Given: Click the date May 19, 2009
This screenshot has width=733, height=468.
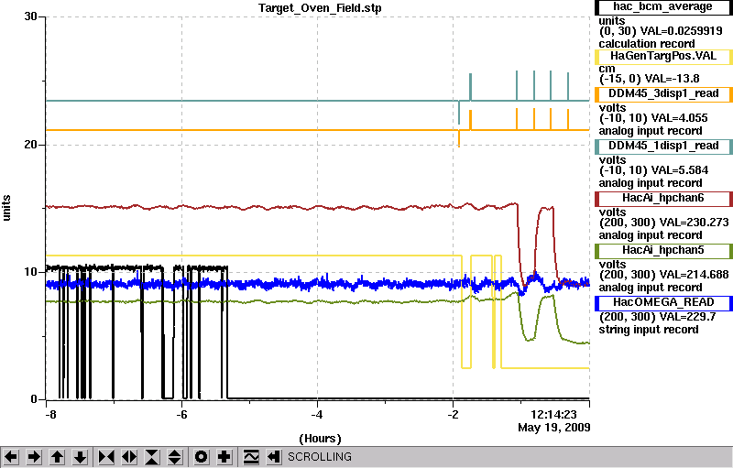Looking at the screenshot, I should coord(554,428).
